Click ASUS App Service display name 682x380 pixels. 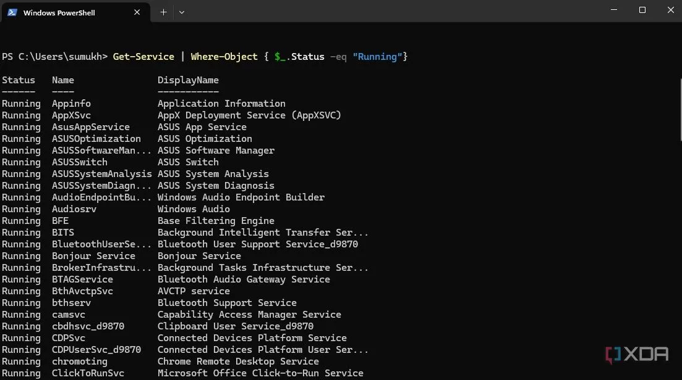(202, 127)
